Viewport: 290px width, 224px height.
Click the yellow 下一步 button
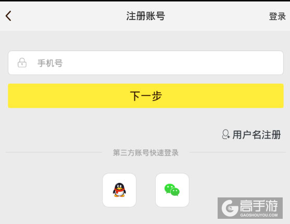[146, 96]
